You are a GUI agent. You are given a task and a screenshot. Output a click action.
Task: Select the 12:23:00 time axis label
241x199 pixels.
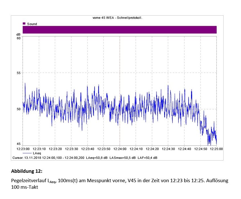[23, 149]
